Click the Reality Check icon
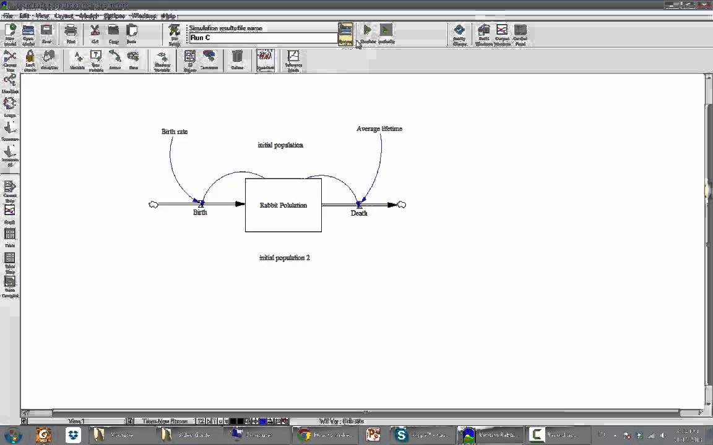The image size is (713, 445). [459, 34]
